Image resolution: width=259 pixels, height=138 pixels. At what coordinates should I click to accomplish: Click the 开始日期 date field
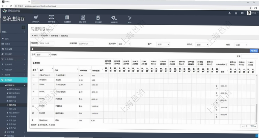tap(46, 44)
